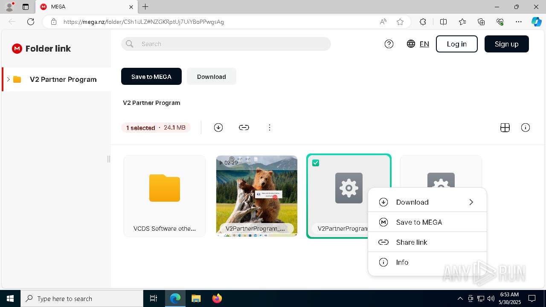Expand the Download submenu arrow in context menu
Image resolution: width=546 pixels, height=307 pixels.
(471, 202)
